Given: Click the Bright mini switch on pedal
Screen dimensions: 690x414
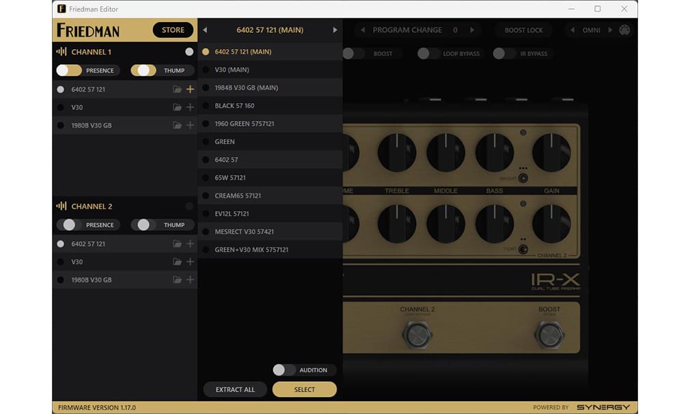Looking at the screenshot, I should pyautogui.click(x=523, y=178).
